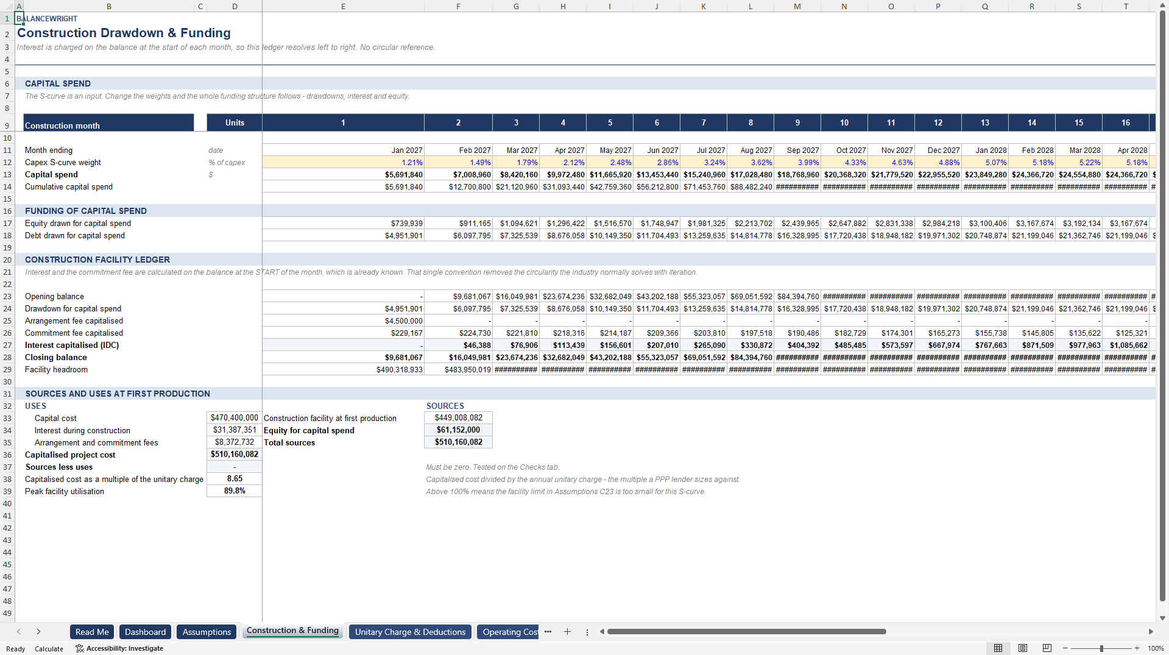Select debt drawn $6,097,795 cell

click(458, 235)
